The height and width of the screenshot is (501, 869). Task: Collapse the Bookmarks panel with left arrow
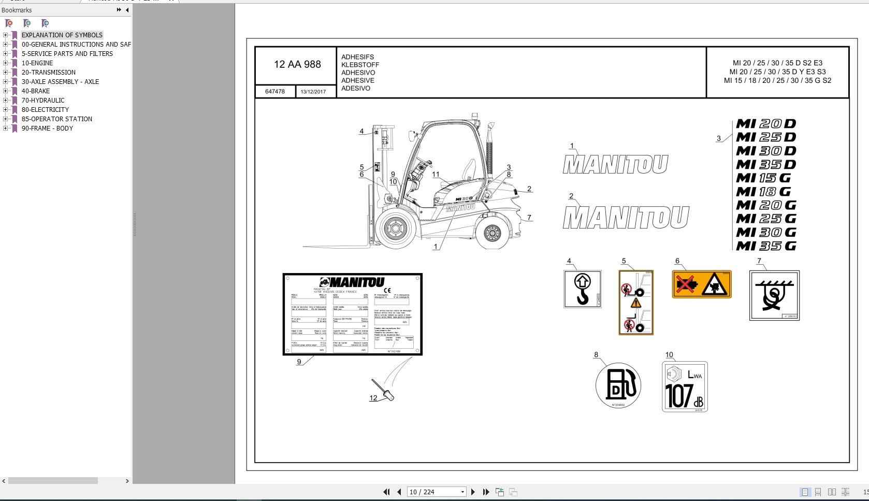coord(127,10)
